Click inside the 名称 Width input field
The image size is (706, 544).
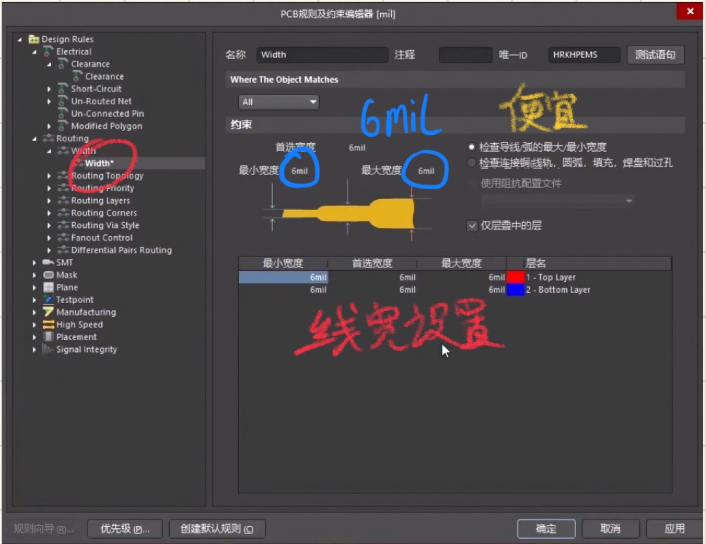coord(321,54)
